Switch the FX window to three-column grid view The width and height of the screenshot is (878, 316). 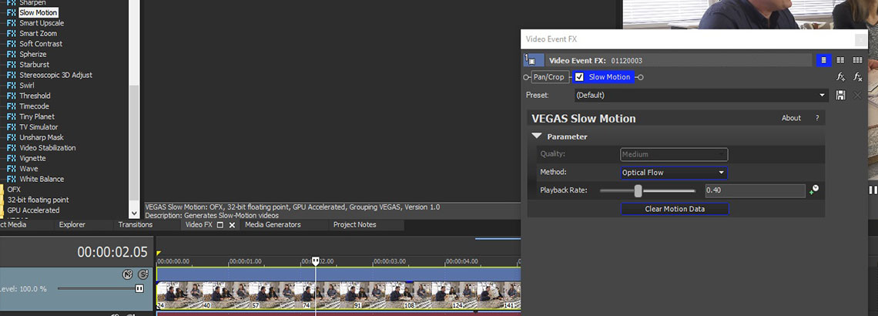pyautogui.click(x=857, y=60)
